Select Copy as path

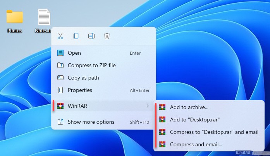pos(83,78)
